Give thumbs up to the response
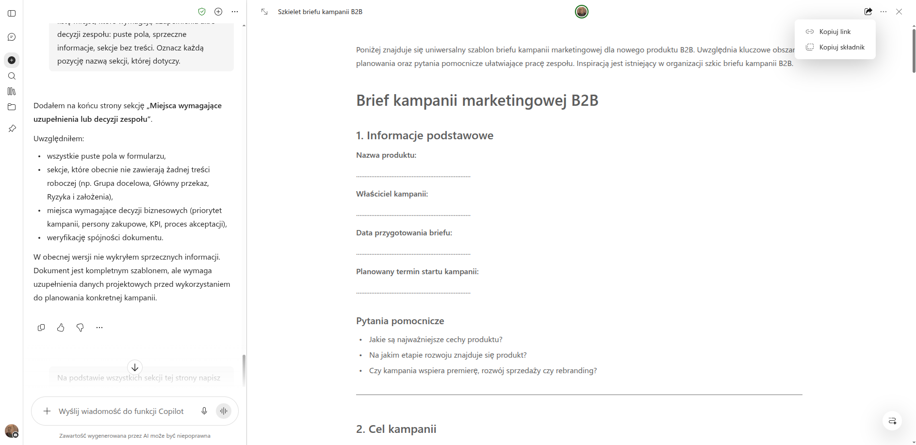 pyautogui.click(x=61, y=328)
